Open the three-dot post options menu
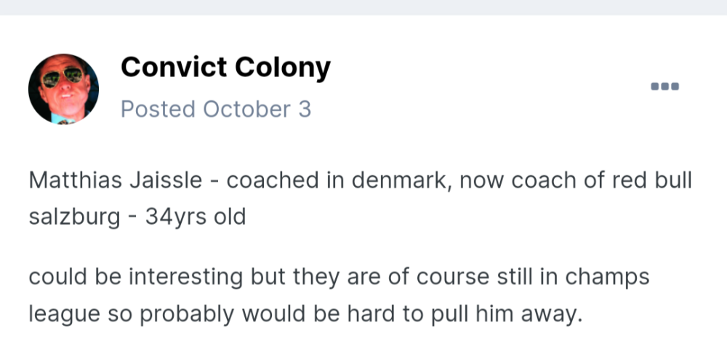This screenshot has height=344, width=727. [x=664, y=87]
